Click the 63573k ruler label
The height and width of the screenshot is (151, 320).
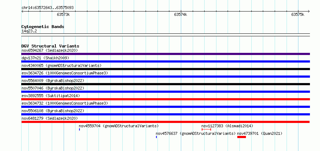coord(64,14)
